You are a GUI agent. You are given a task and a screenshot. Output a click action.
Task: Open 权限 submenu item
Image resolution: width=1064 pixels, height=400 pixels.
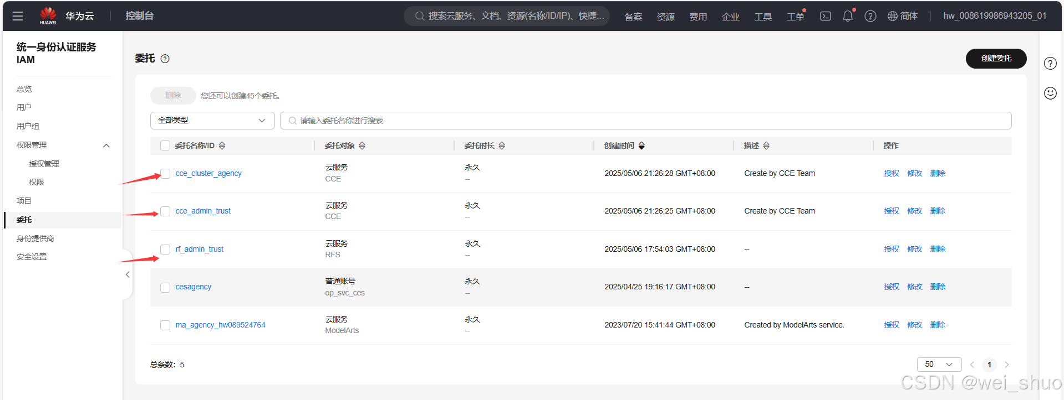click(x=37, y=182)
